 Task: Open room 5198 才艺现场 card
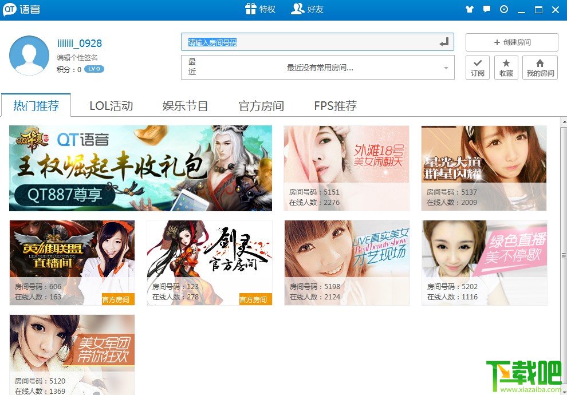coord(346,263)
